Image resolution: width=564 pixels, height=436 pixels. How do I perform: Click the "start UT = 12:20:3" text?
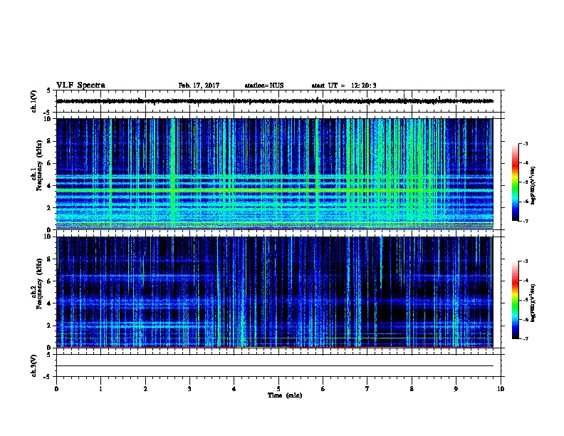pos(344,85)
